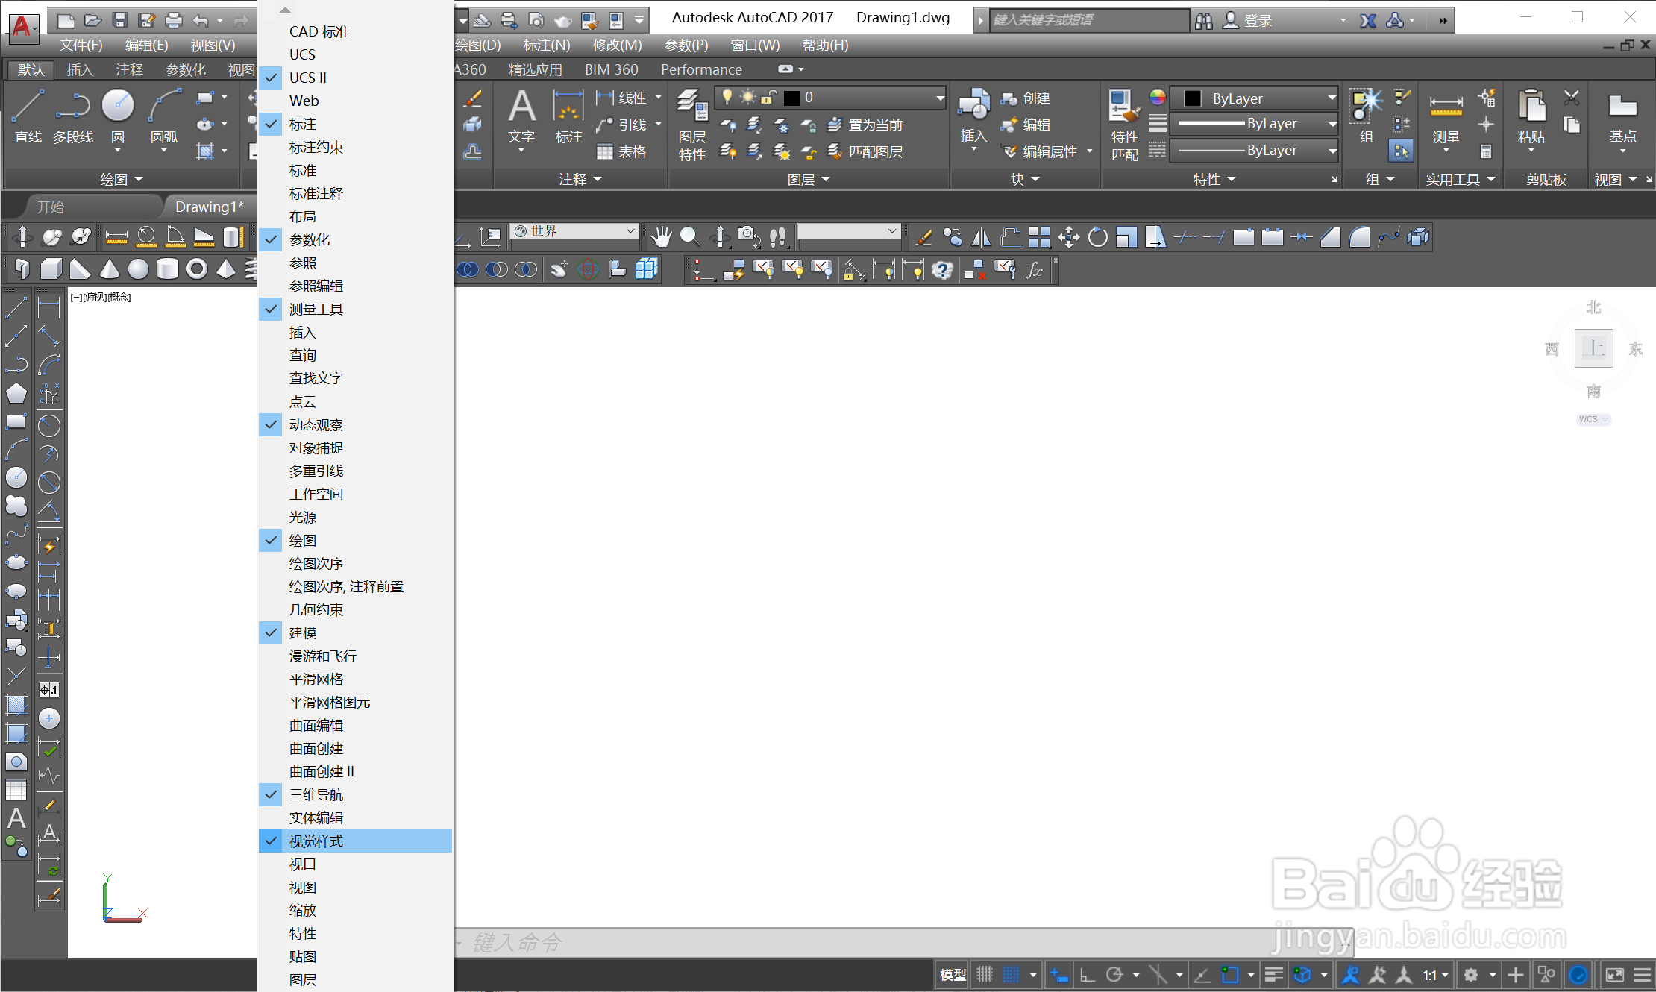Uncheck the 视觉样式 toolbar entry
The width and height of the screenshot is (1656, 992).
point(316,841)
